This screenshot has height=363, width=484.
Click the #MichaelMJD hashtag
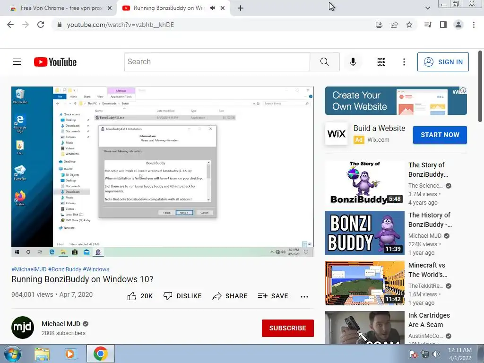[x=29, y=269]
